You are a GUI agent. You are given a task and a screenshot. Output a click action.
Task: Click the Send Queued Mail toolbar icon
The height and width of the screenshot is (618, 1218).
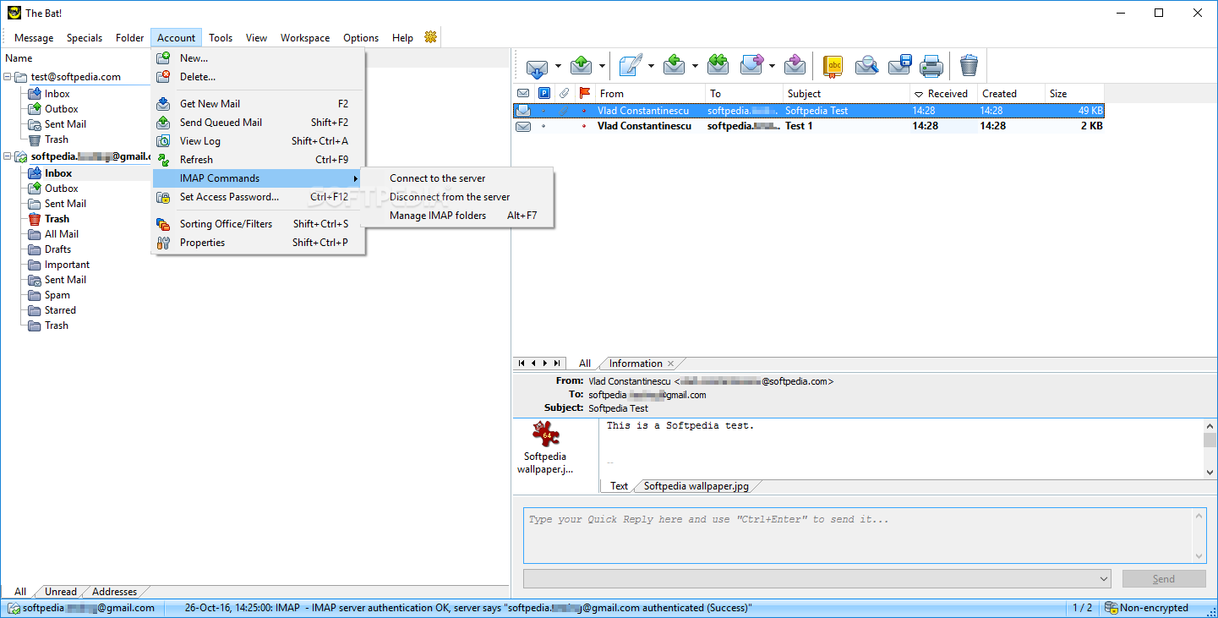click(582, 65)
